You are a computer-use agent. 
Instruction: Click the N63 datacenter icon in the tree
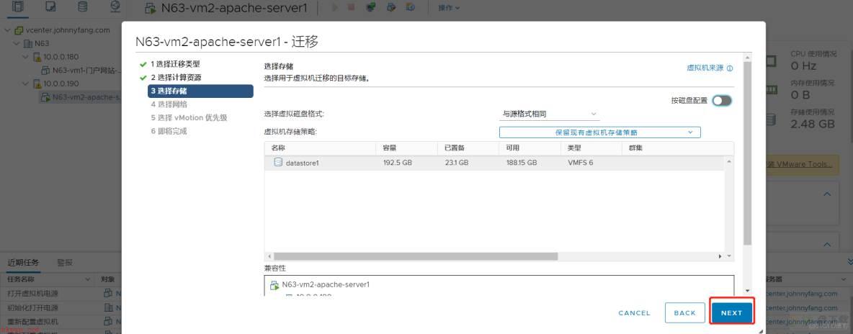[x=28, y=43]
